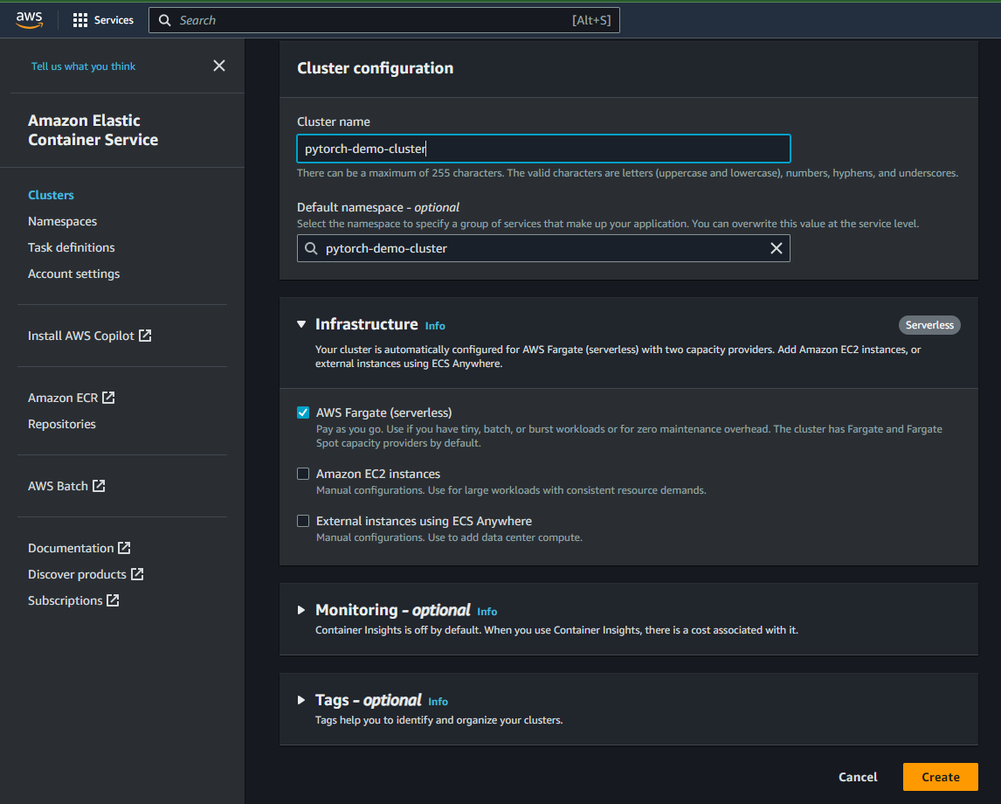This screenshot has width=1001, height=804.
Task: Click external link icon next to Install AWS Copilot
Action: pyautogui.click(x=145, y=336)
